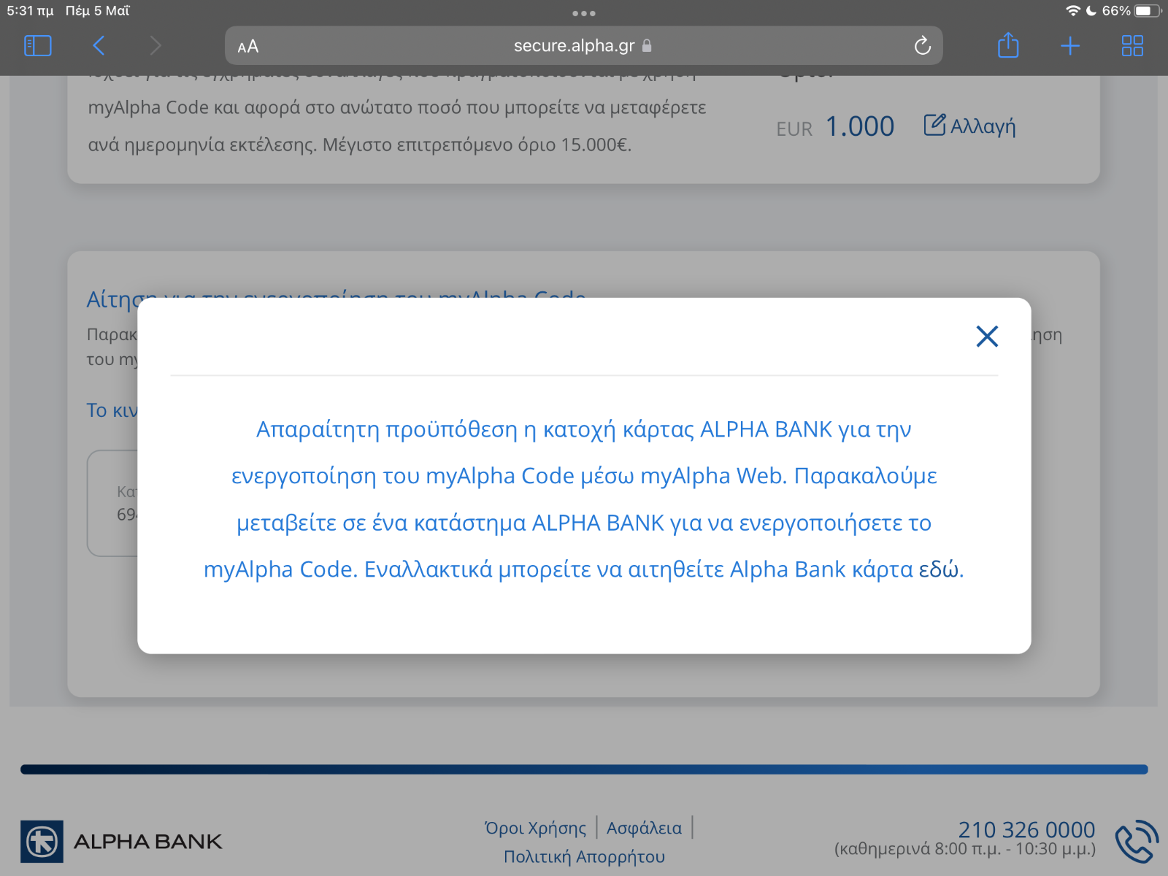Tap the 210 326 0000 phone number
This screenshot has width=1168, height=876.
click(x=1026, y=829)
